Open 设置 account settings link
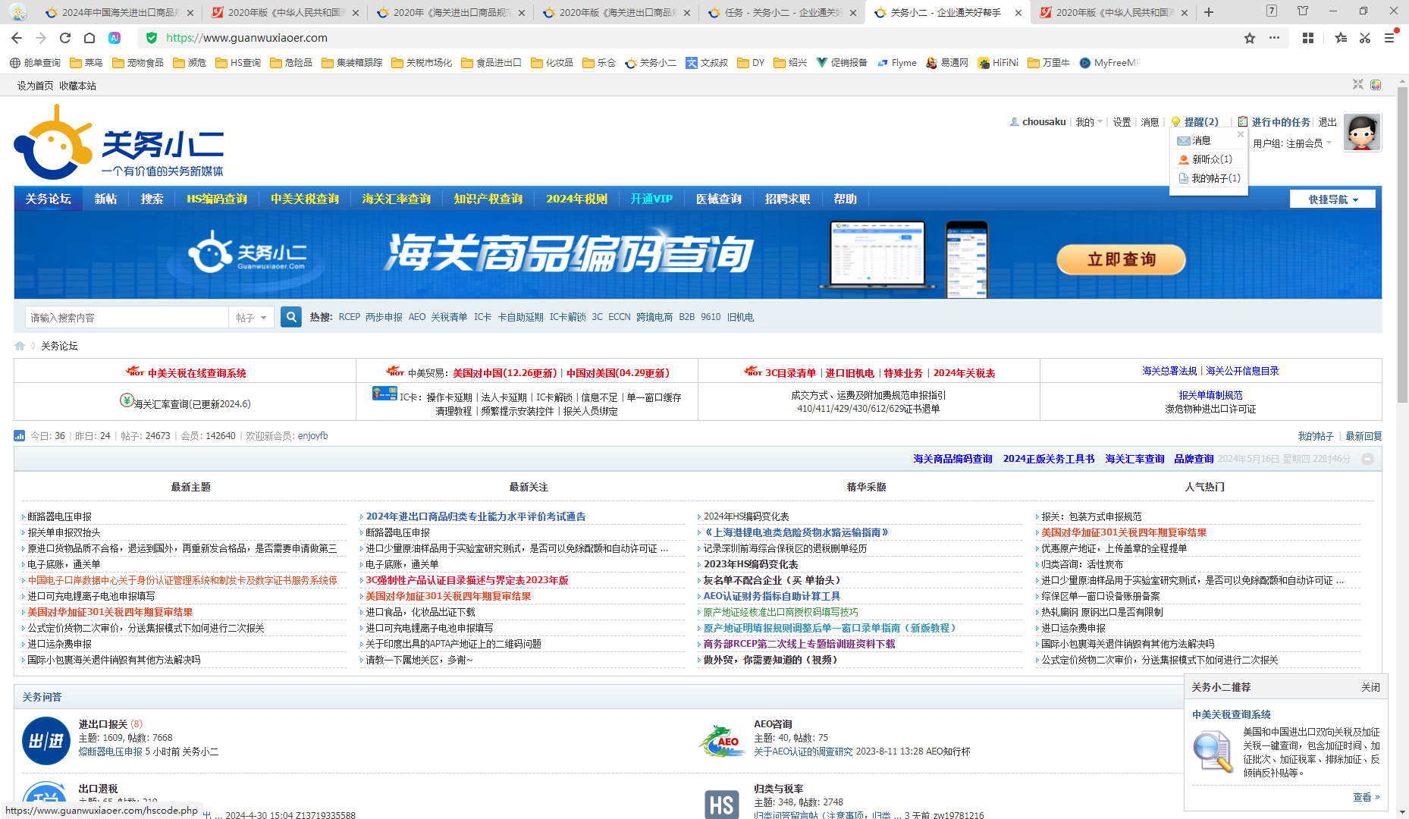The image size is (1409, 819). 1122,122
